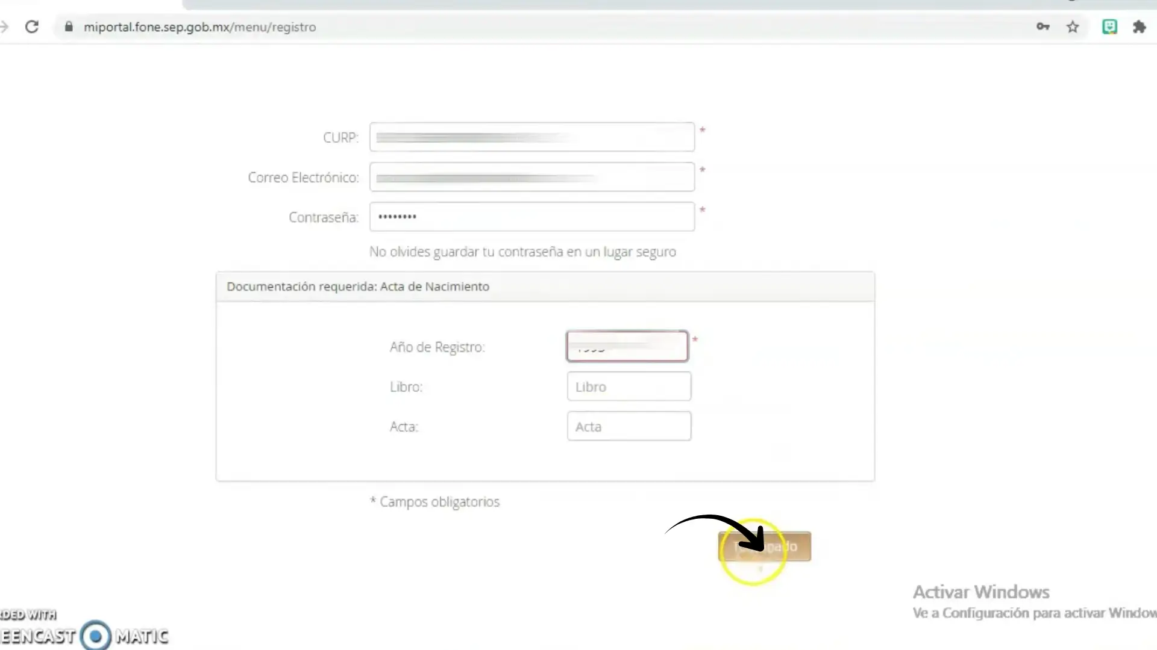
Task: Open the green extension icon in toolbar
Action: coord(1109,27)
